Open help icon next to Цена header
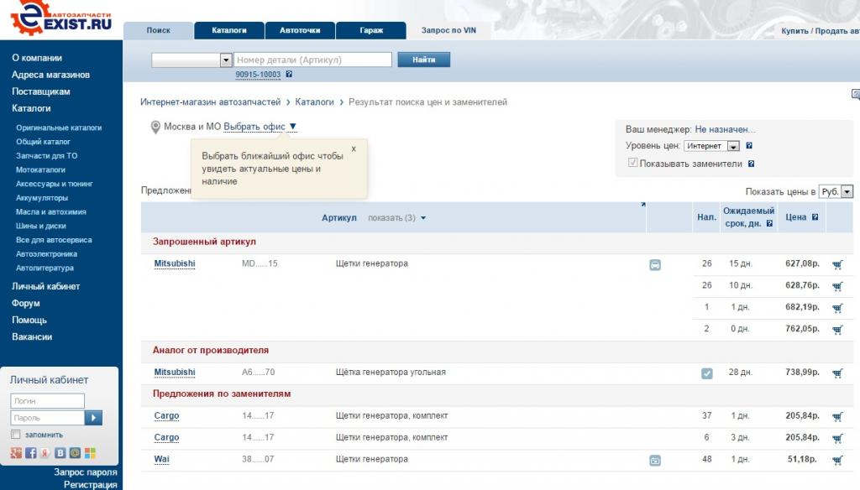This screenshot has width=860, height=490. point(815,217)
